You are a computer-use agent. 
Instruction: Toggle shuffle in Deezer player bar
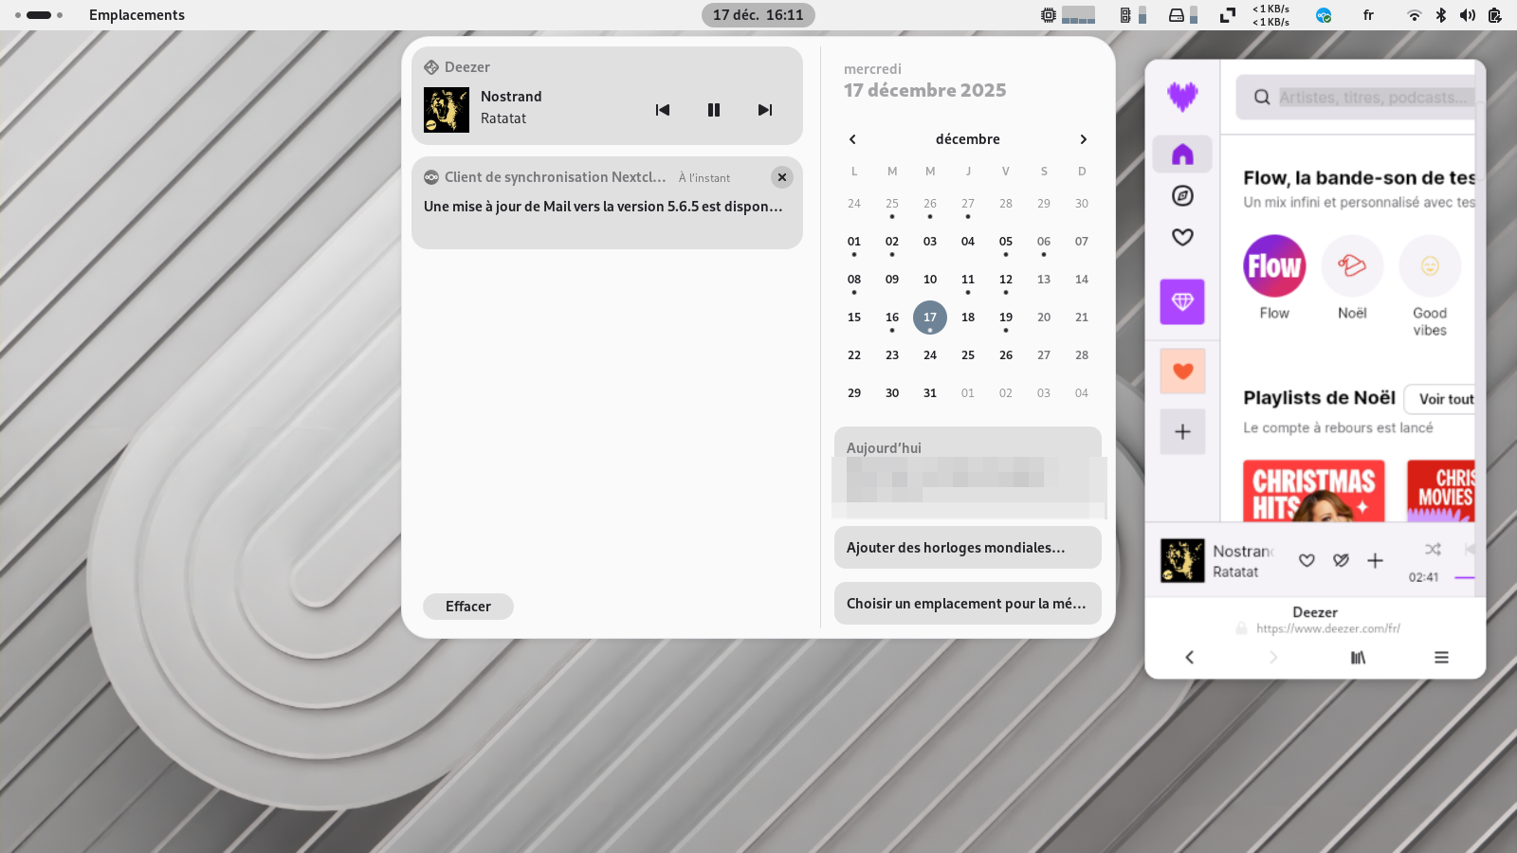pyautogui.click(x=1433, y=550)
